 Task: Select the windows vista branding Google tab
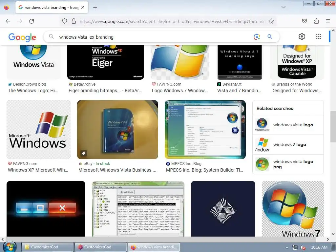click(x=52, y=8)
